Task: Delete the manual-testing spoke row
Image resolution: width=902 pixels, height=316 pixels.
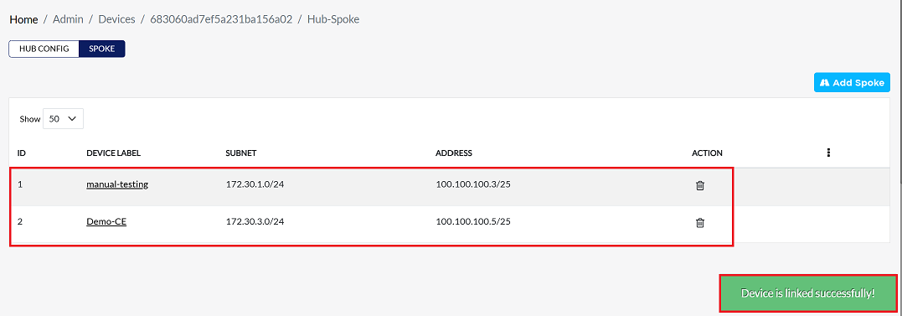Action: tap(700, 185)
